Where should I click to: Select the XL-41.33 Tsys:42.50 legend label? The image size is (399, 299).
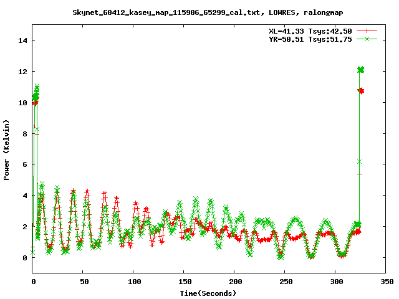tap(310, 31)
